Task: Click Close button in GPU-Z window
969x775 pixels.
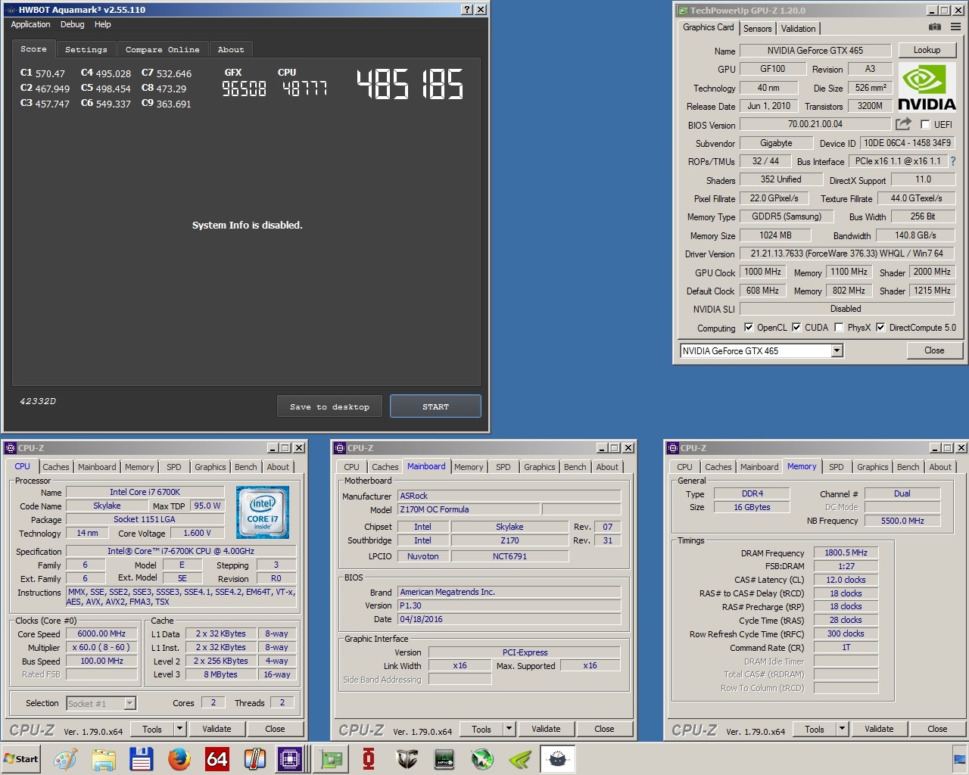Action: (x=934, y=350)
